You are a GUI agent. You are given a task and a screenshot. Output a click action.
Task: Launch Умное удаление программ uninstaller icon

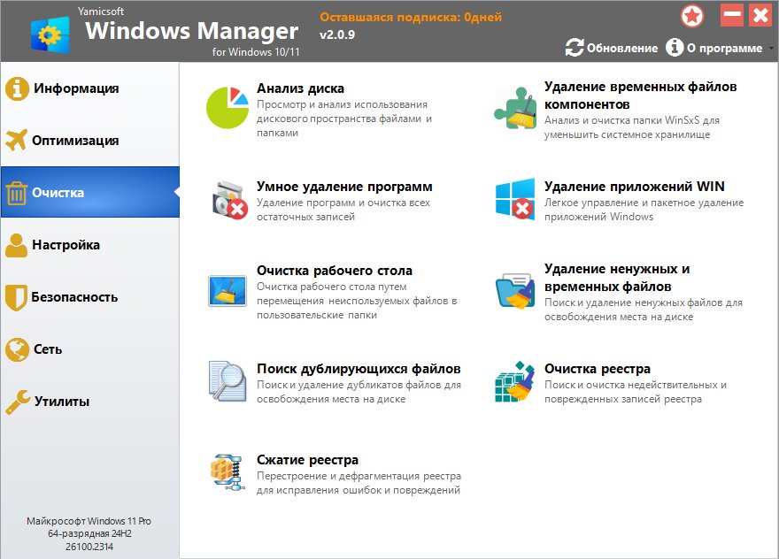(228, 200)
